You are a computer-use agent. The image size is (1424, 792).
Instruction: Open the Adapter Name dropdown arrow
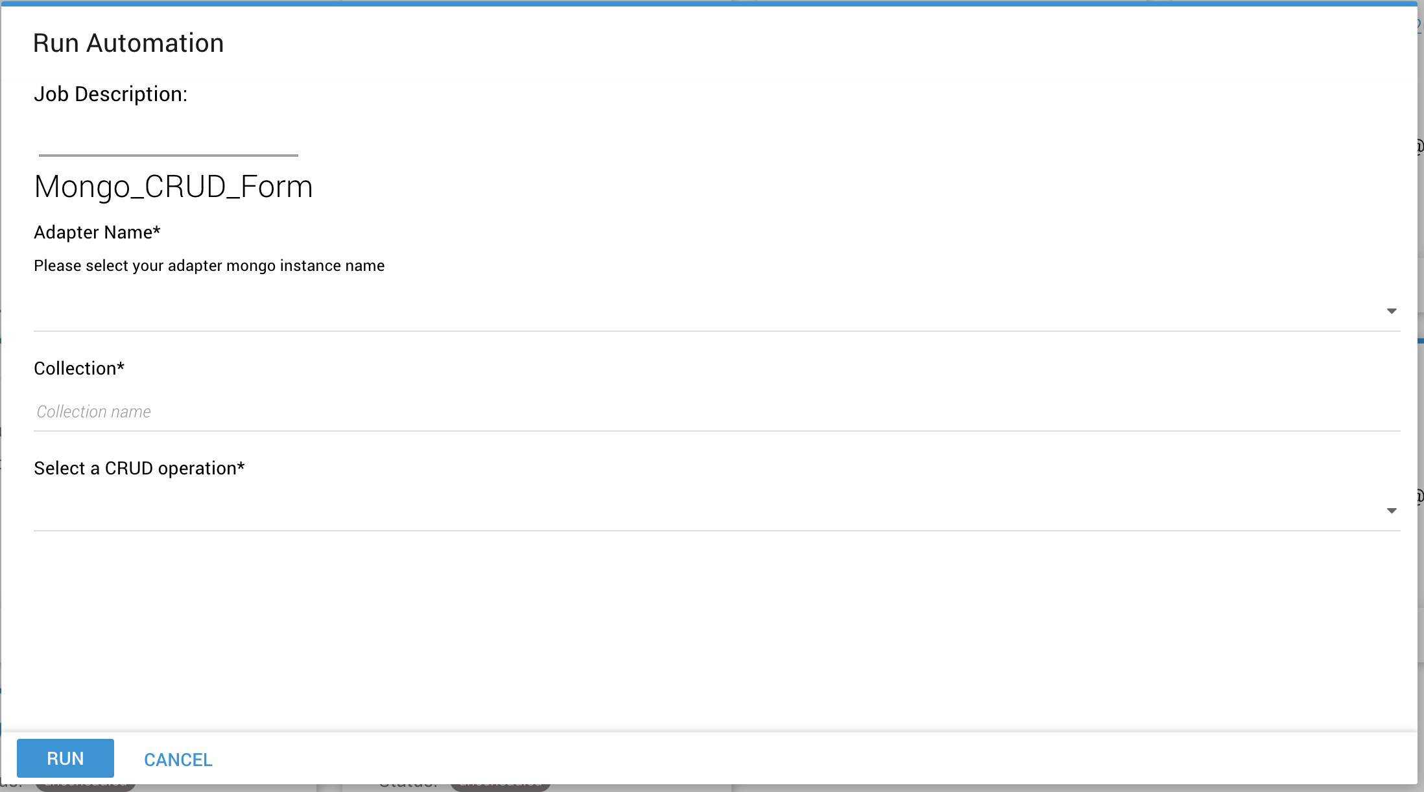point(1391,312)
